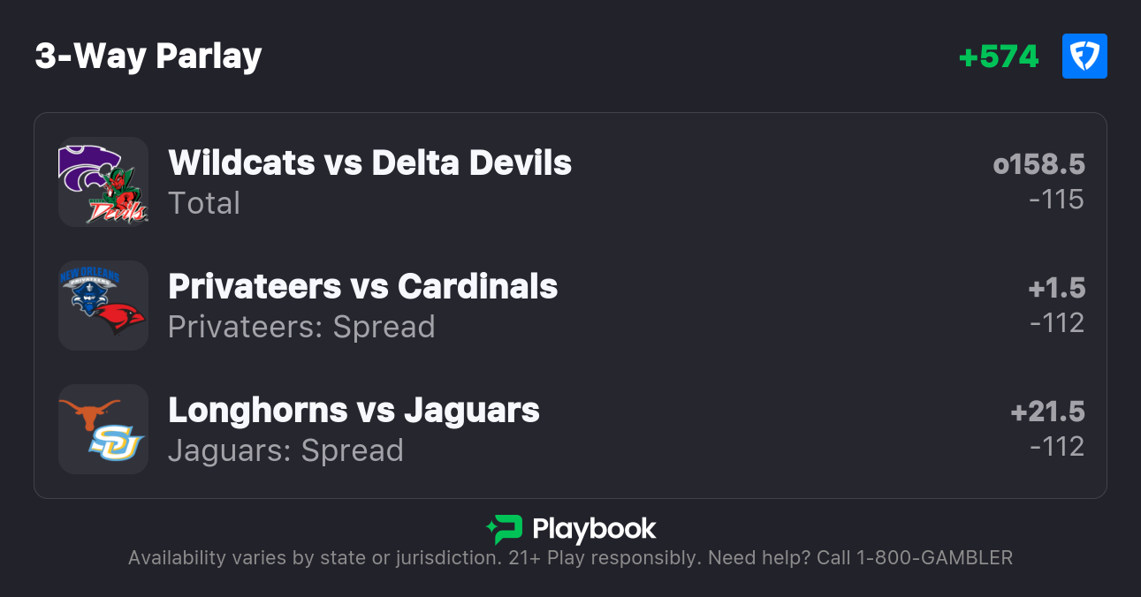
Task: Select the +21.5 Jaguars spread value
Action: pyautogui.click(x=1047, y=412)
